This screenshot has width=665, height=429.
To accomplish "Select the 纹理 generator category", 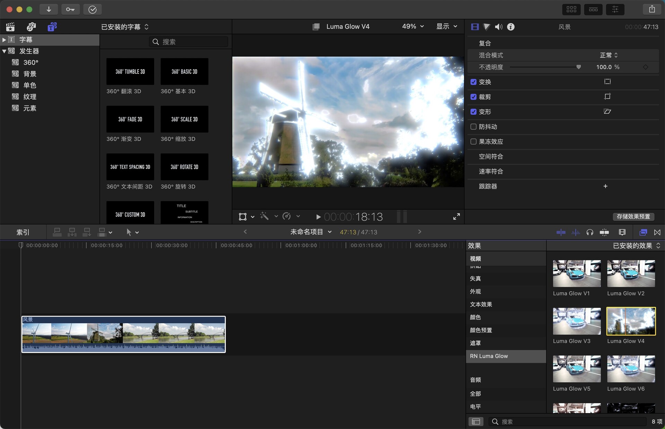I will coord(30,97).
